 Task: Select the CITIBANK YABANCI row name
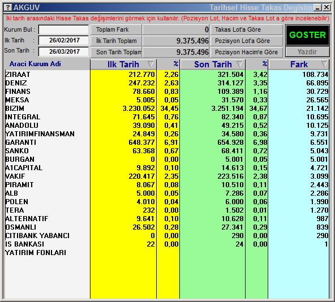pyautogui.click(x=37, y=236)
